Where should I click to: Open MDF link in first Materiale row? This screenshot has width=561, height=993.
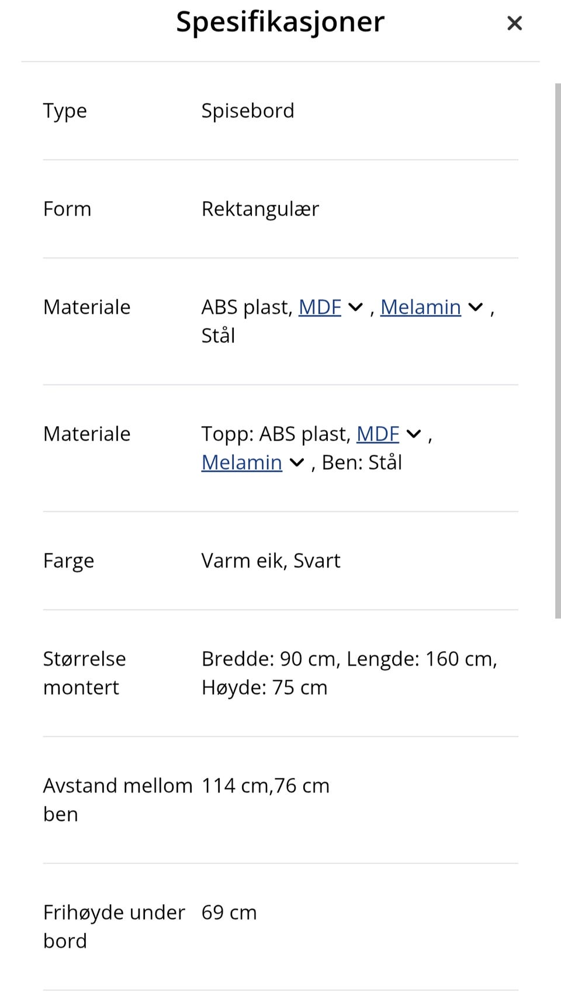tap(320, 307)
